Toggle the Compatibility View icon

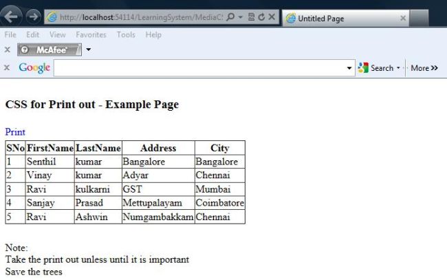tap(251, 17)
